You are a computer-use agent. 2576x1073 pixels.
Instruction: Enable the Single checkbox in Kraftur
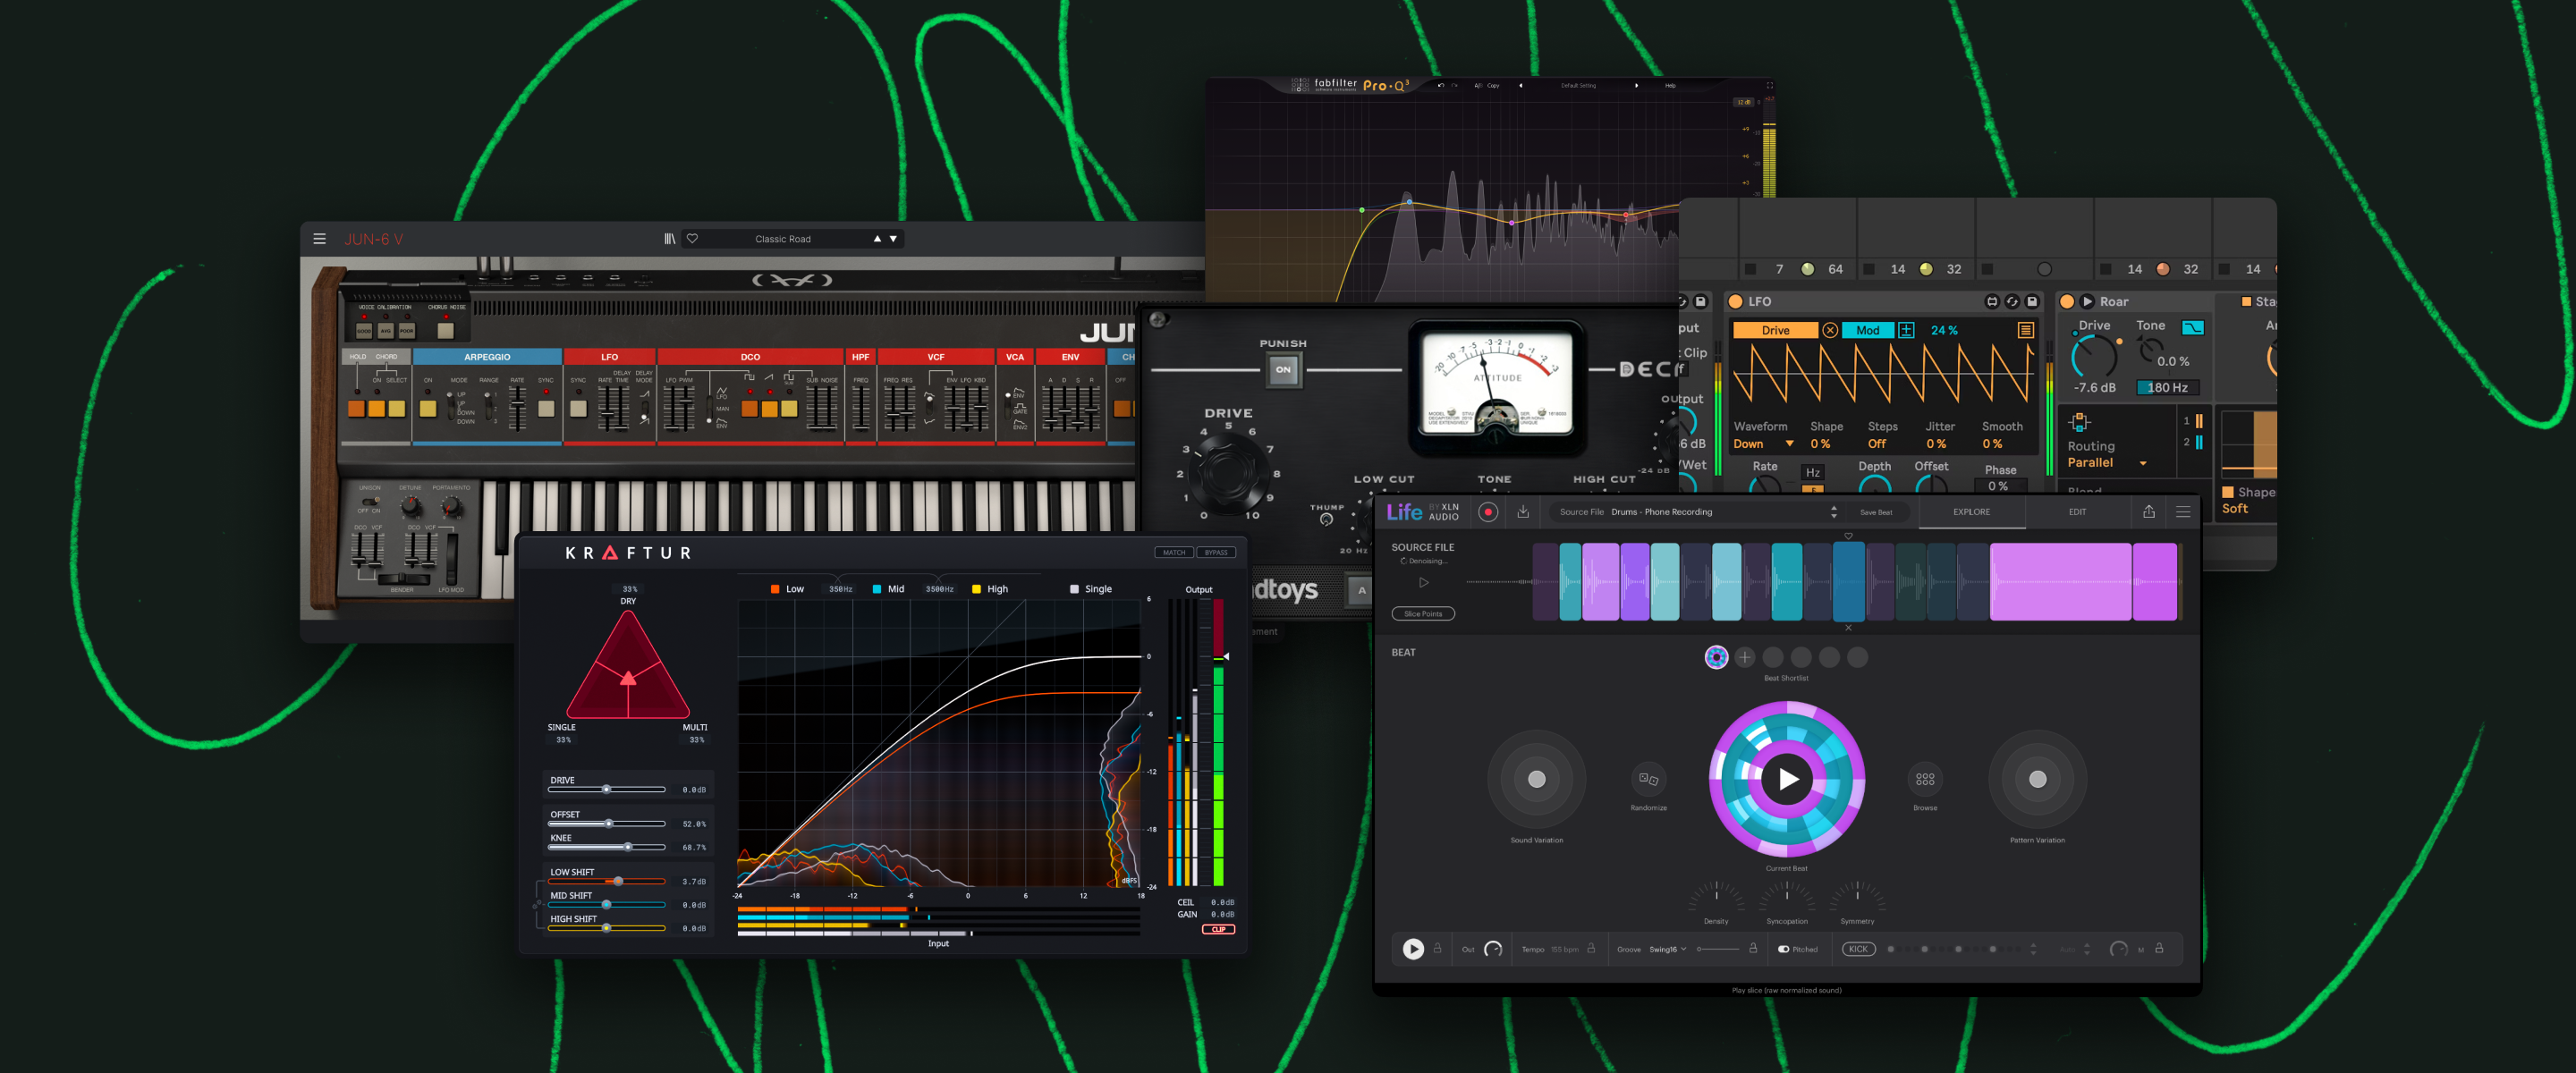tap(1074, 589)
